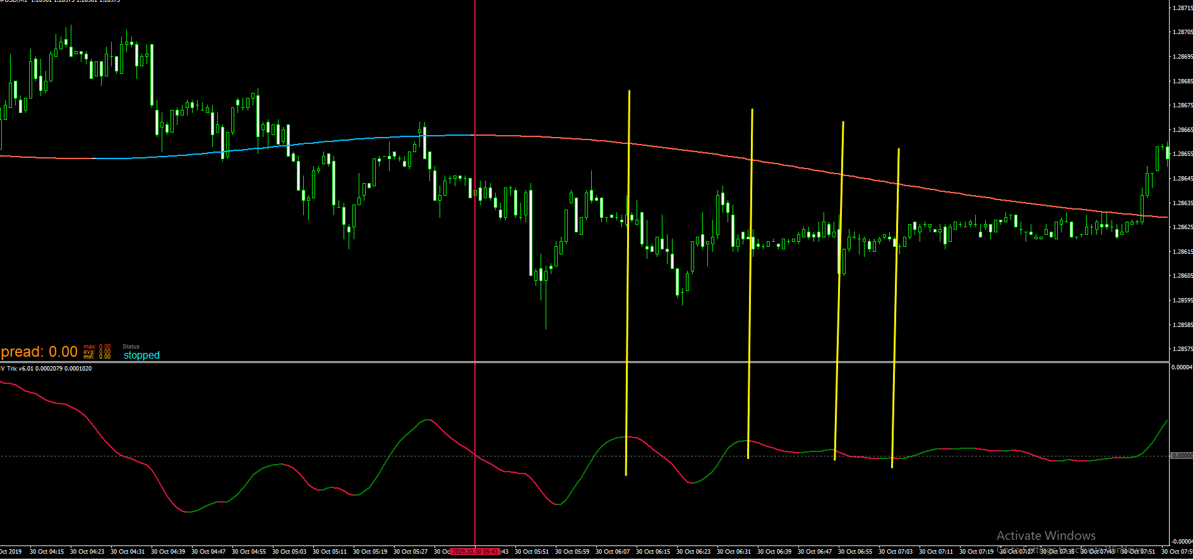Click the '30 Oct 07:03' time axis label
This screenshot has width=1193, height=560.
896,551
